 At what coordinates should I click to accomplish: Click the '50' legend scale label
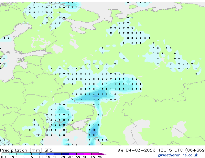[x=100, y=157]
